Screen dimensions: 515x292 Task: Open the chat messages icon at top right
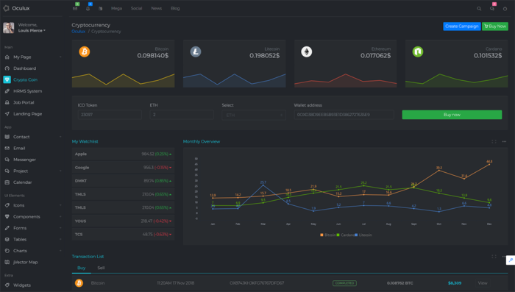[492, 9]
